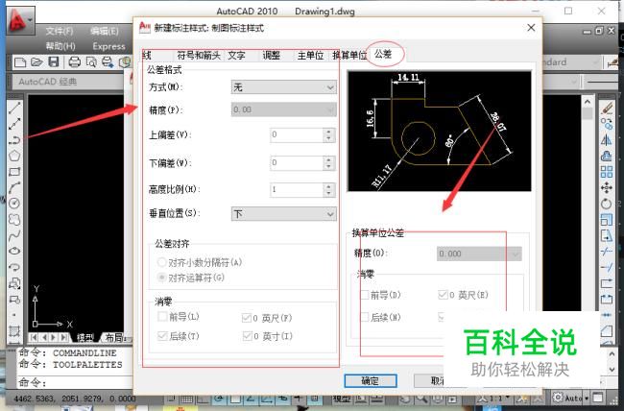Toggle the 后续(T) zero suppression checkbox
The image size is (624, 411).
tap(162, 336)
